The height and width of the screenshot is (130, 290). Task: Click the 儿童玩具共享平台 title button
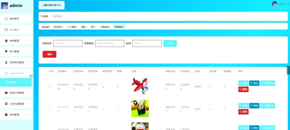51,5
